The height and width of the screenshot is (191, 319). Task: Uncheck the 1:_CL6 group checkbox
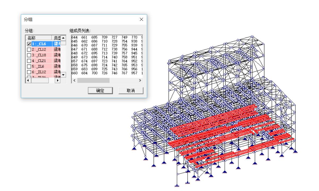pos(29,44)
